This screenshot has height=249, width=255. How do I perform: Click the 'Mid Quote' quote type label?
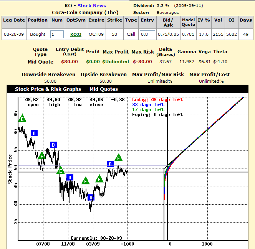40,62
